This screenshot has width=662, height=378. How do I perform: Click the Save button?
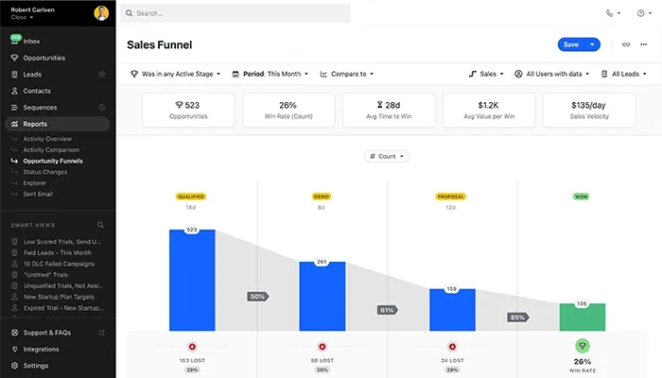coord(571,44)
